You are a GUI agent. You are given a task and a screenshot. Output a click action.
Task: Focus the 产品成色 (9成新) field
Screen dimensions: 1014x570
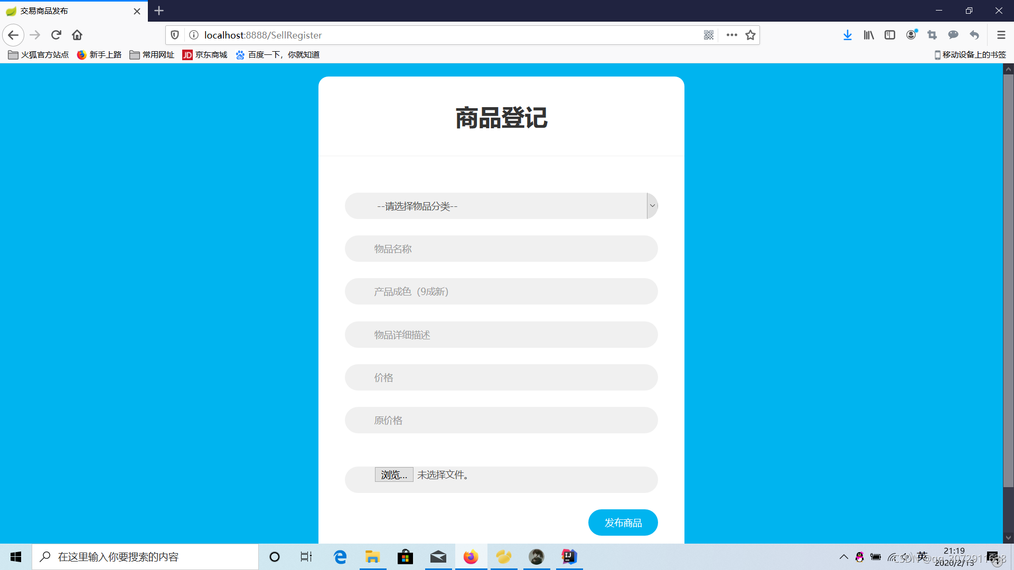501,291
